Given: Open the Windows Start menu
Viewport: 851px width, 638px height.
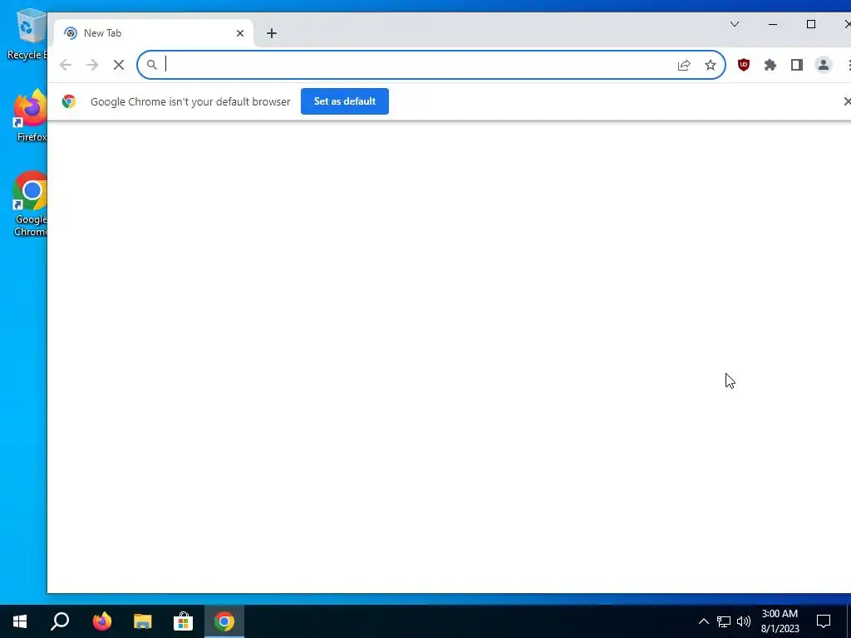Looking at the screenshot, I should (20, 621).
